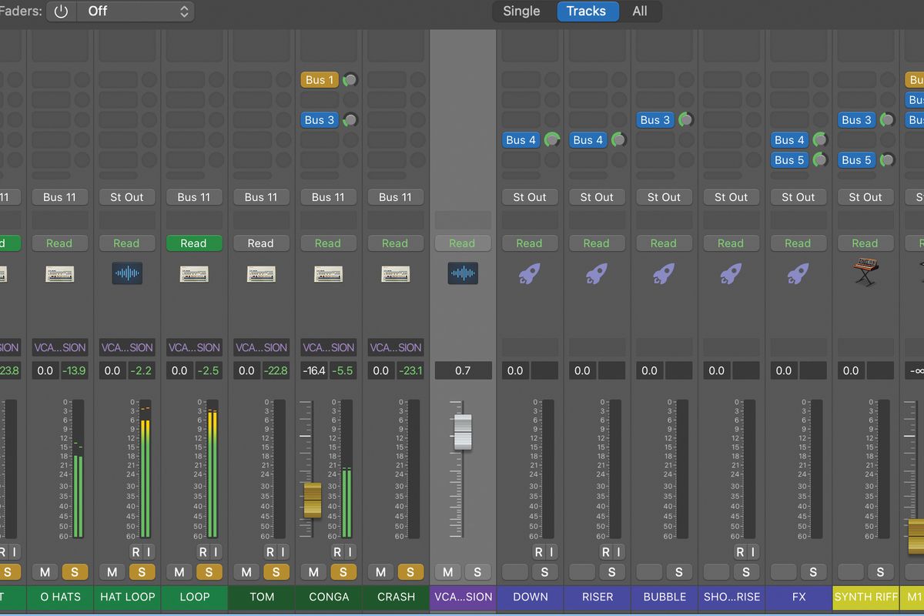Click the VCA...SION slot on TOM channel
The width and height of the screenshot is (924, 616).
[261, 347]
